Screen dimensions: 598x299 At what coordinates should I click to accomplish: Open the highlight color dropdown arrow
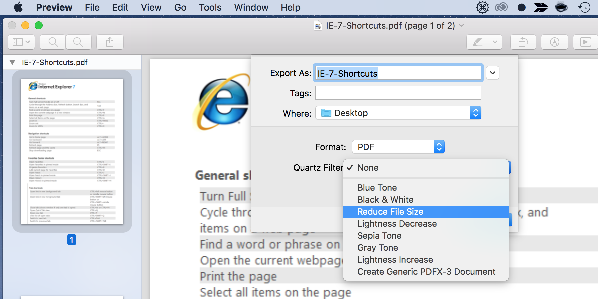coord(495,42)
